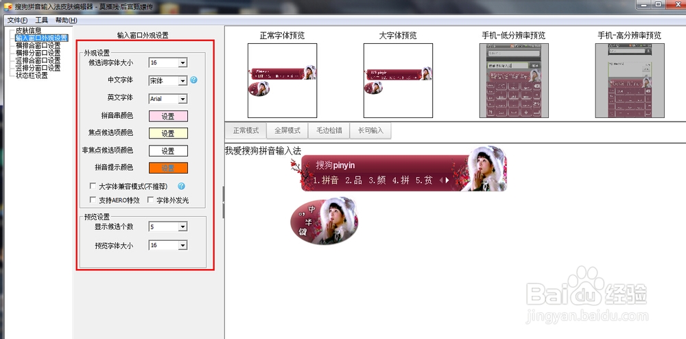Click the help icon beside 大字体兼容模式
686x339 pixels.
pyautogui.click(x=181, y=186)
